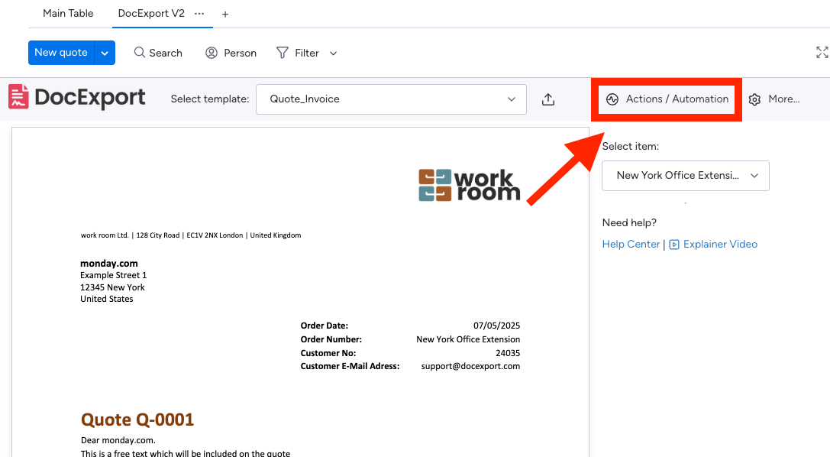Open Search in the board toolbar

coord(158,53)
